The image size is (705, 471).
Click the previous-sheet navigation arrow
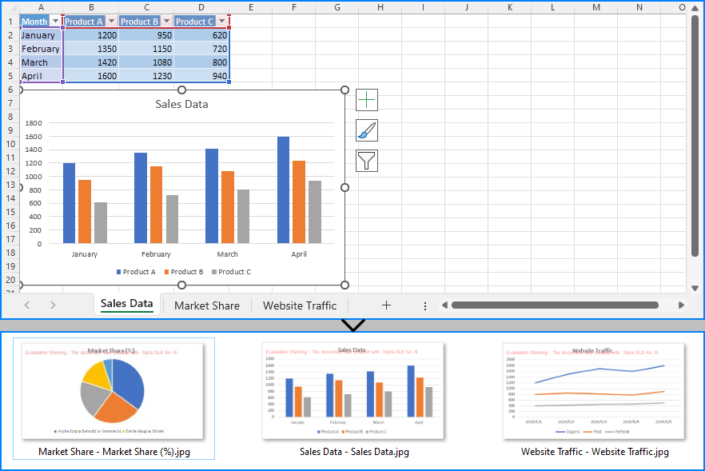coord(26,305)
